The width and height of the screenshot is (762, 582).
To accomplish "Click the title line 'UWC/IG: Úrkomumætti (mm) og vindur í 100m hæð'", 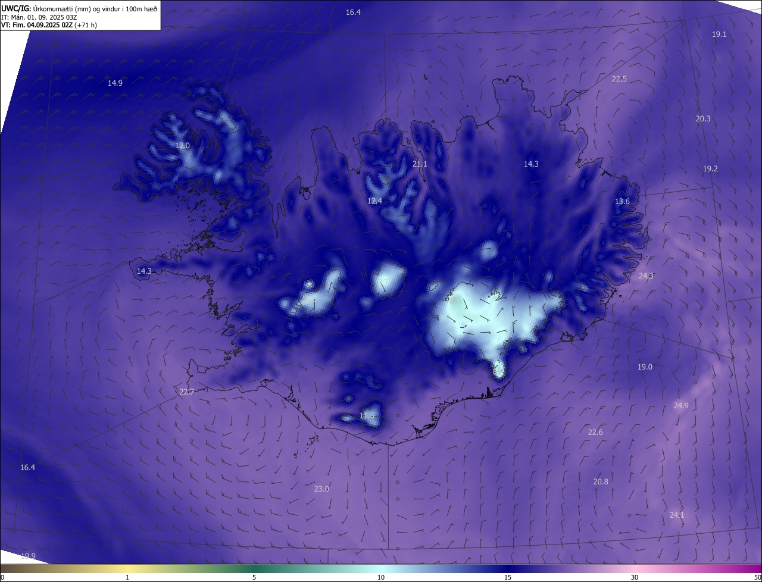I will pyautogui.click(x=79, y=9).
